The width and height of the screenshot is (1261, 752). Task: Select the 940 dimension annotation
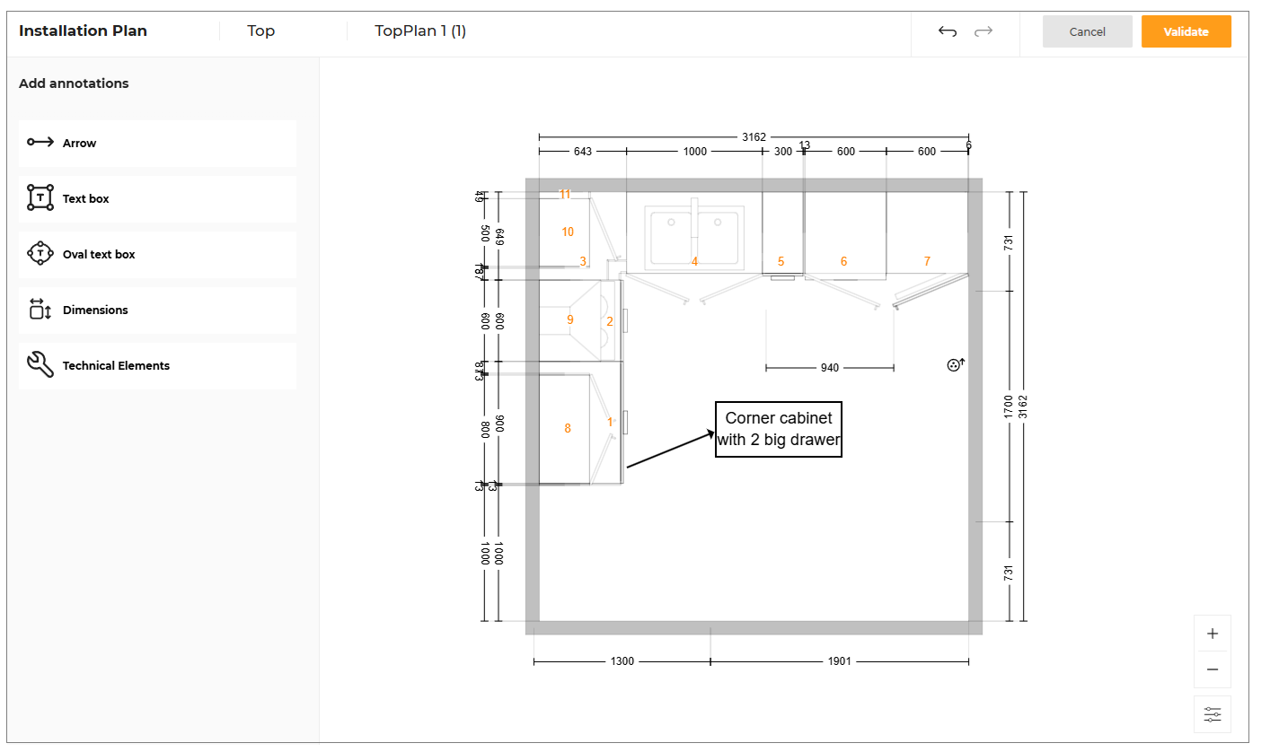click(x=830, y=368)
